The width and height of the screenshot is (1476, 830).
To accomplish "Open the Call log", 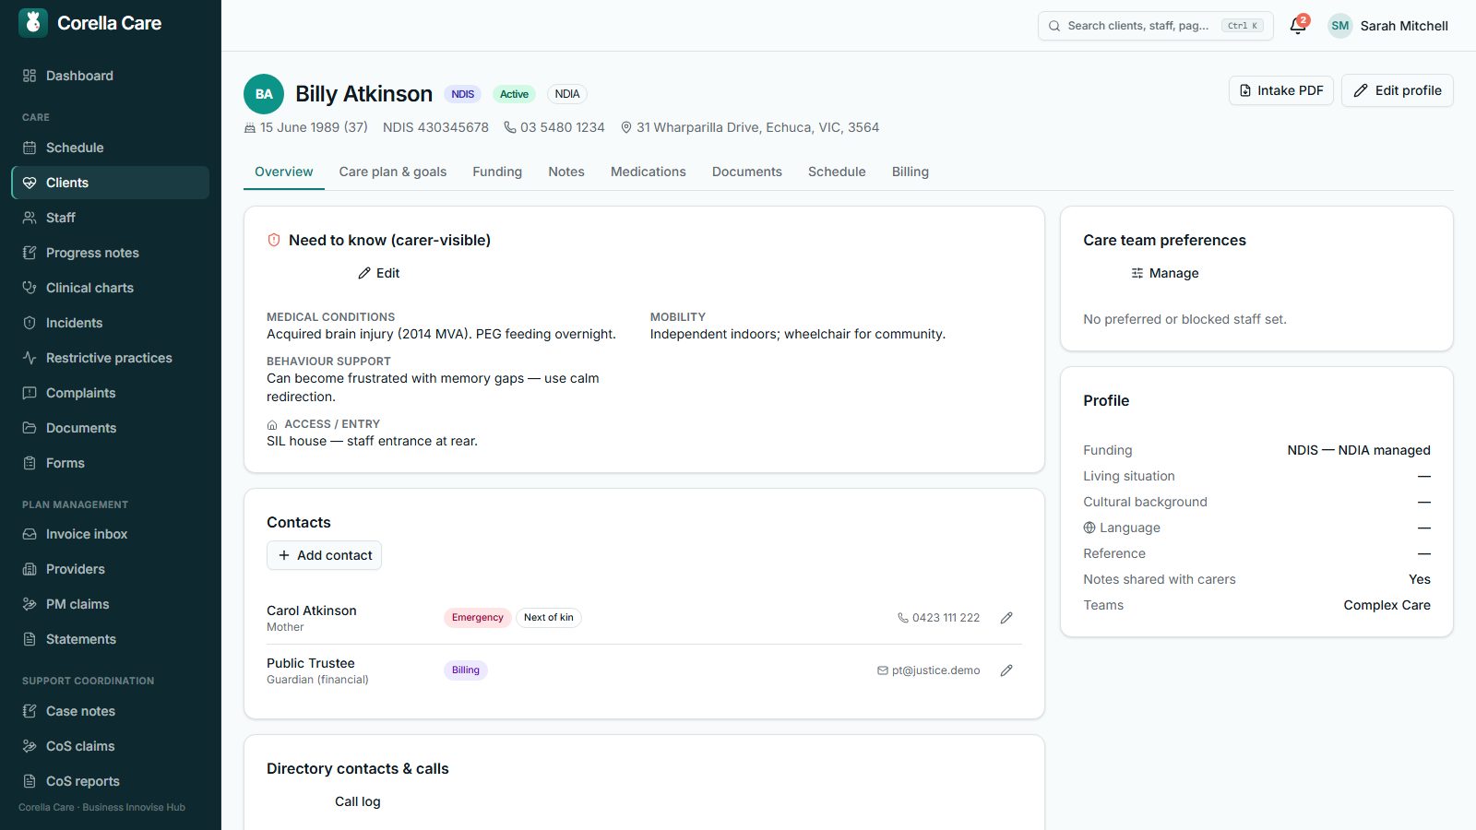I will point(358,801).
